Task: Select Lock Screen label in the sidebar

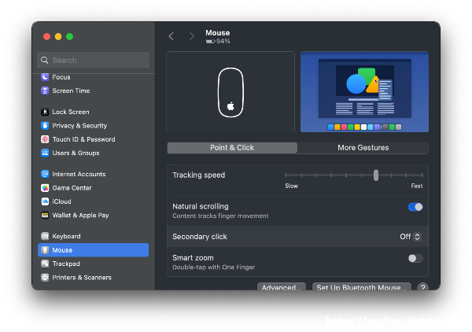Action: pyautogui.click(x=71, y=112)
